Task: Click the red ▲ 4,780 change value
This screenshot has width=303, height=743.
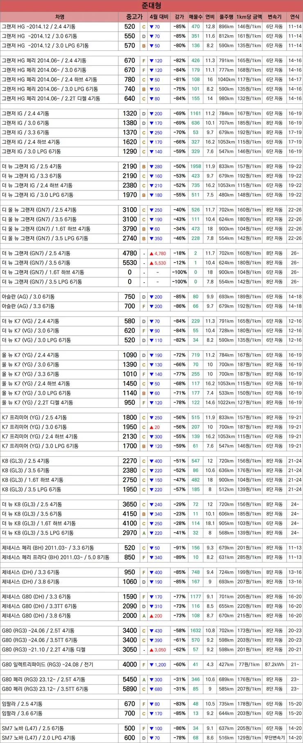Action: [x=158, y=254]
